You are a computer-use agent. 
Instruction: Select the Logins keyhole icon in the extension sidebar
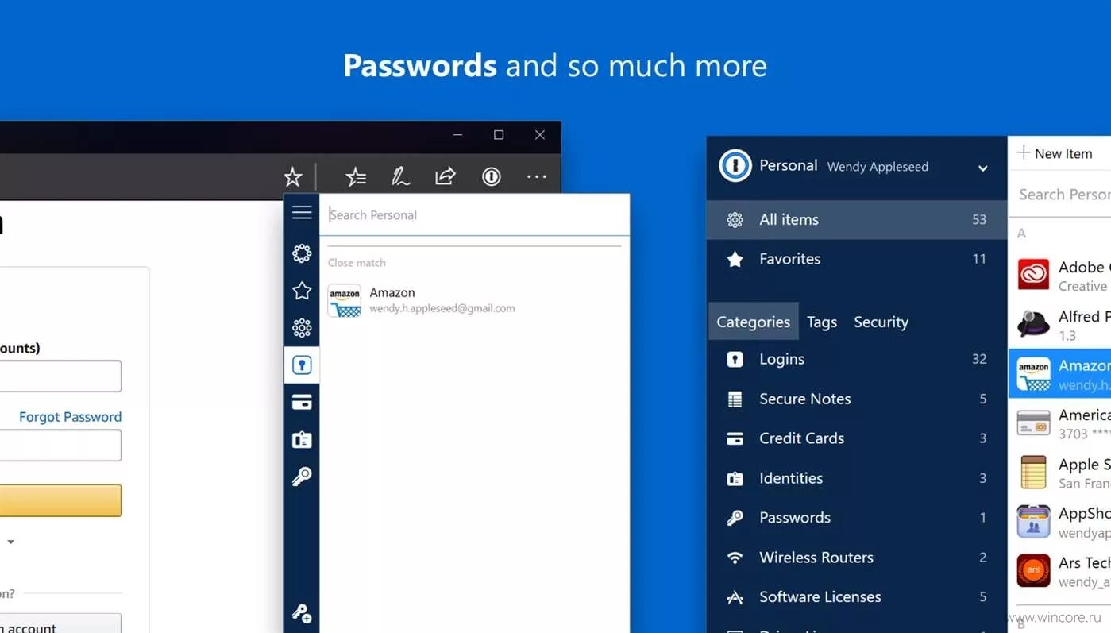(x=302, y=365)
